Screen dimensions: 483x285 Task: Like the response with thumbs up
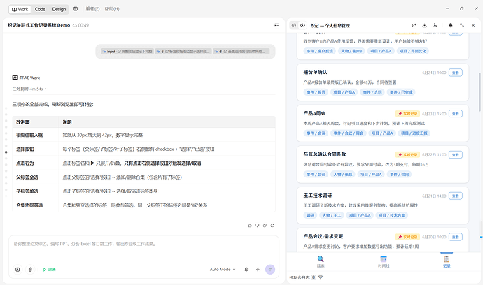point(249,226)
